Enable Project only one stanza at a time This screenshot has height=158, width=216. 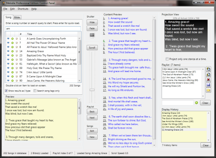click(167, 59)
